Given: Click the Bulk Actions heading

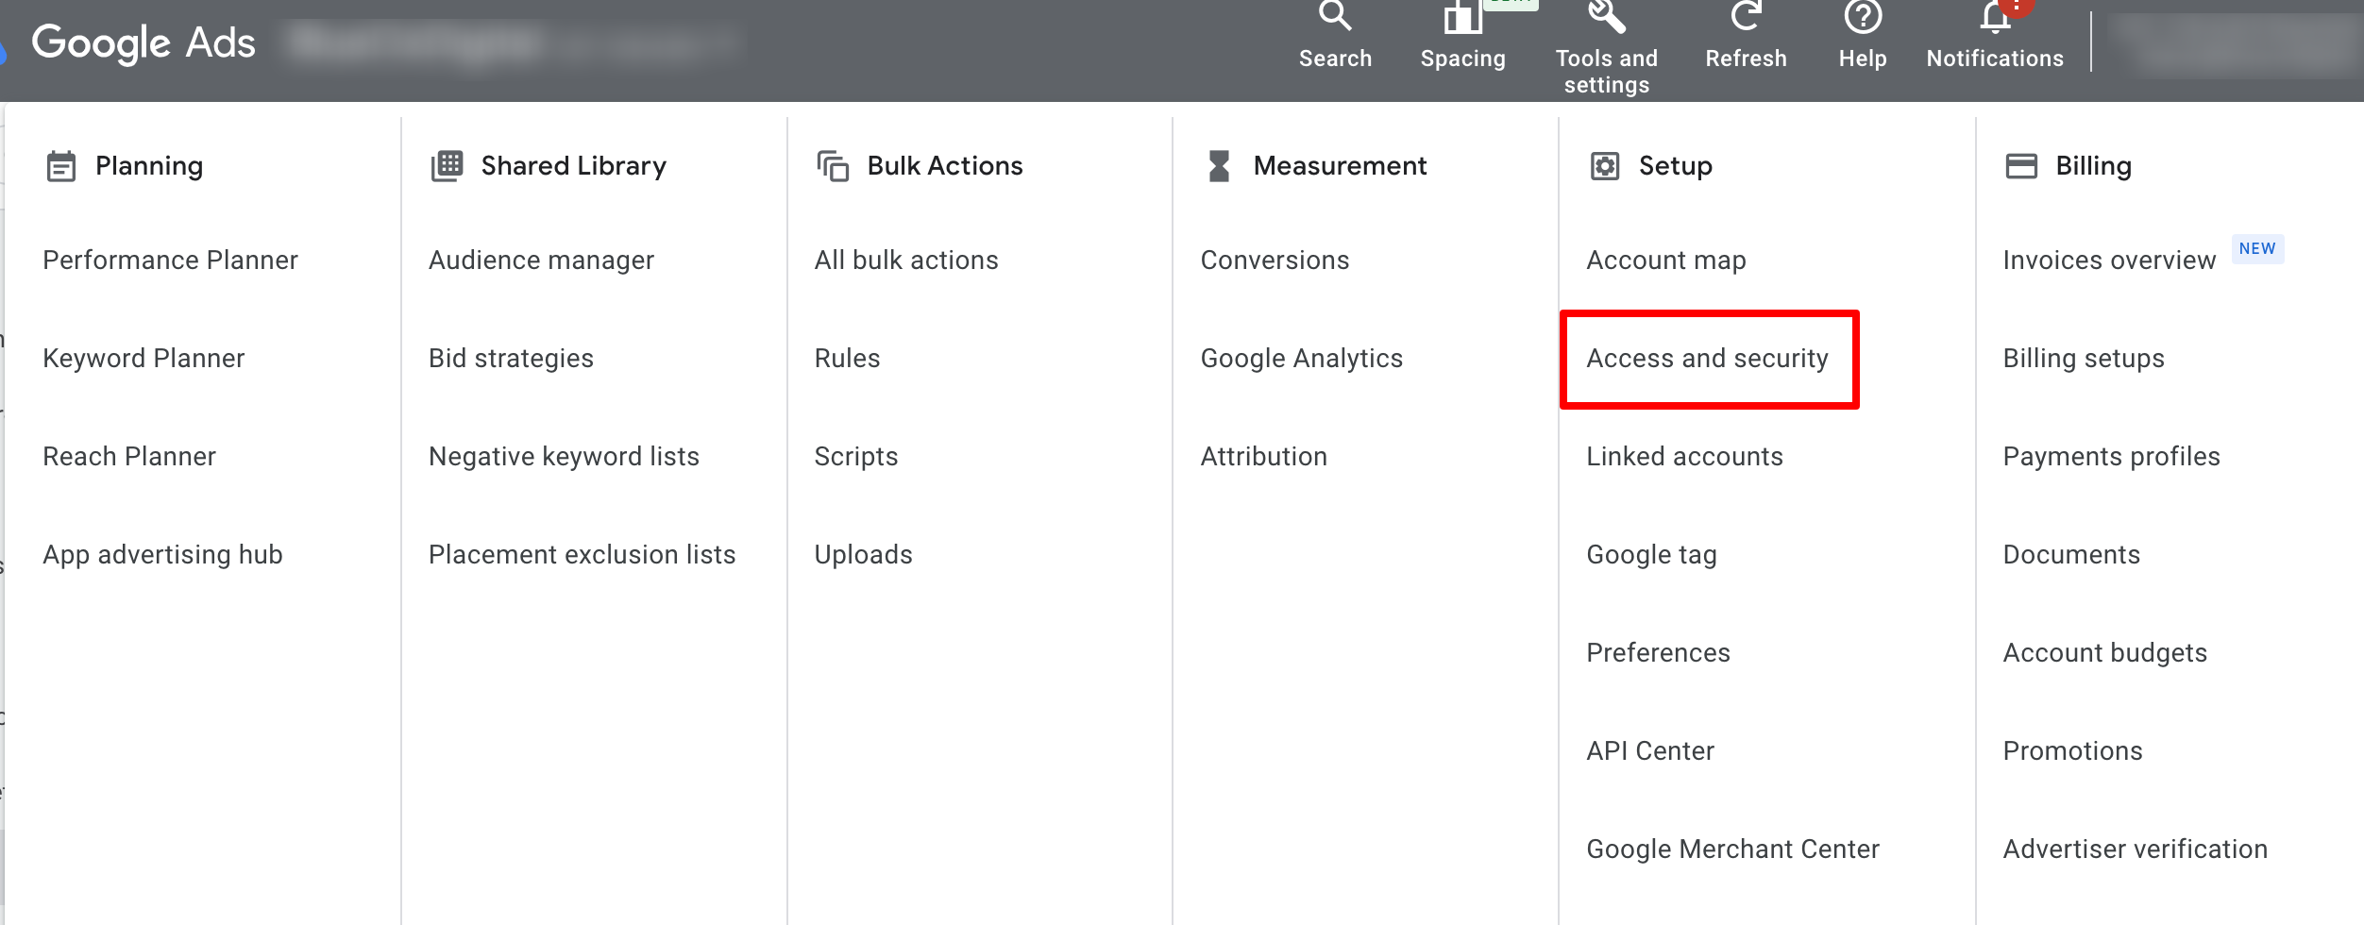Looking at the screenshot, I should [944, 166].
